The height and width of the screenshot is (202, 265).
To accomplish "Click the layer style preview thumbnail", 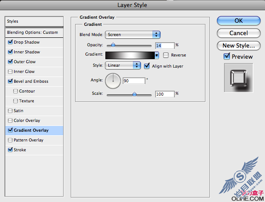I will pyautogui.click(x=238, y=78).
